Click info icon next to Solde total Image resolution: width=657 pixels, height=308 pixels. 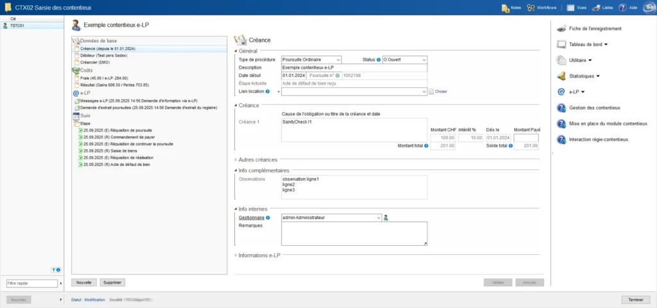pyautogui.click(x=510, y=146)
